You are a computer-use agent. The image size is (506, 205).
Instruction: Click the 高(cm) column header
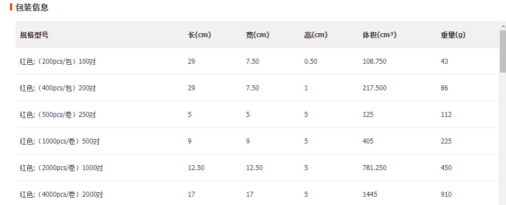click(315, 35)
